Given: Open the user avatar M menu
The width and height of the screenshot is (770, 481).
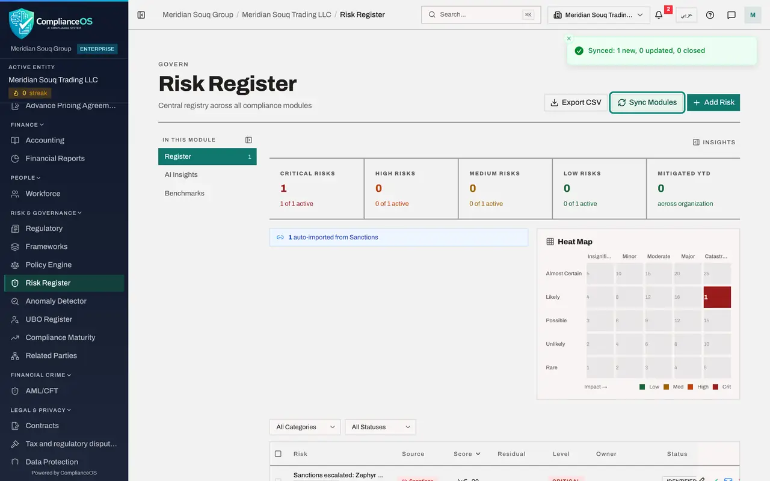Looking at the screenshot, I should pyautogui.click(x=753, y=15).
